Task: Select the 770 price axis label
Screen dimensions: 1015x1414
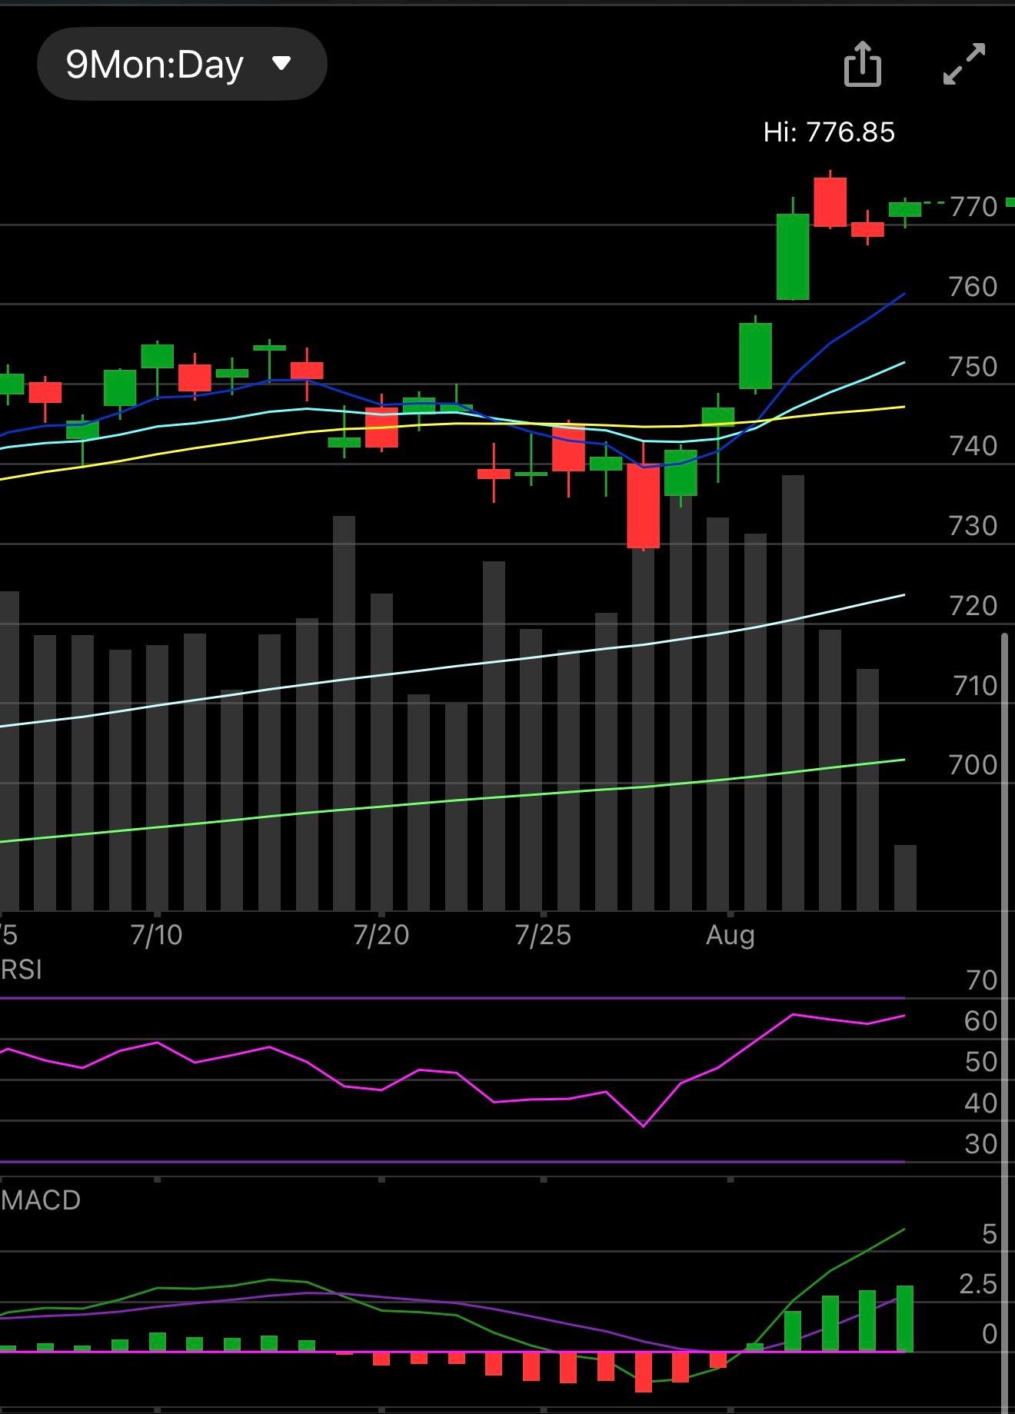Action: pyautogui.click(x=973, y=207)
